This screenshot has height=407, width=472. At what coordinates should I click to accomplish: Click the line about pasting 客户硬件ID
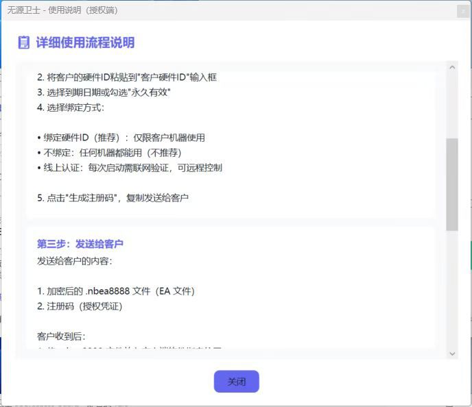tap(127, 77)
